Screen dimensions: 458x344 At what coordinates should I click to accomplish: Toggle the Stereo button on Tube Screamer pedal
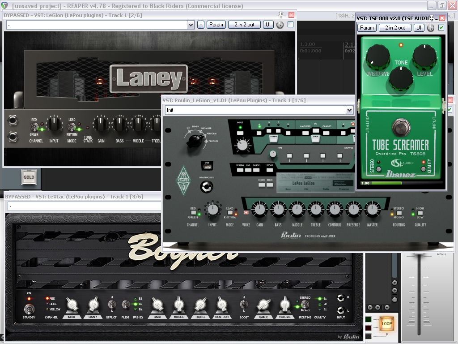378,169
